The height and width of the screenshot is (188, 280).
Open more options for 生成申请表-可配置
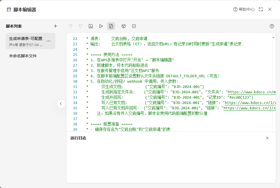(48, 41)
